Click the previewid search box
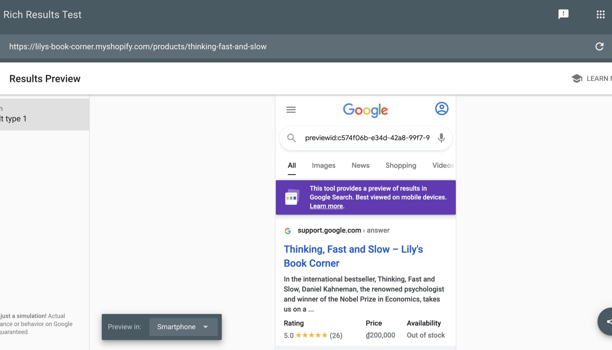612x350 pixels. tap(365, 138)
